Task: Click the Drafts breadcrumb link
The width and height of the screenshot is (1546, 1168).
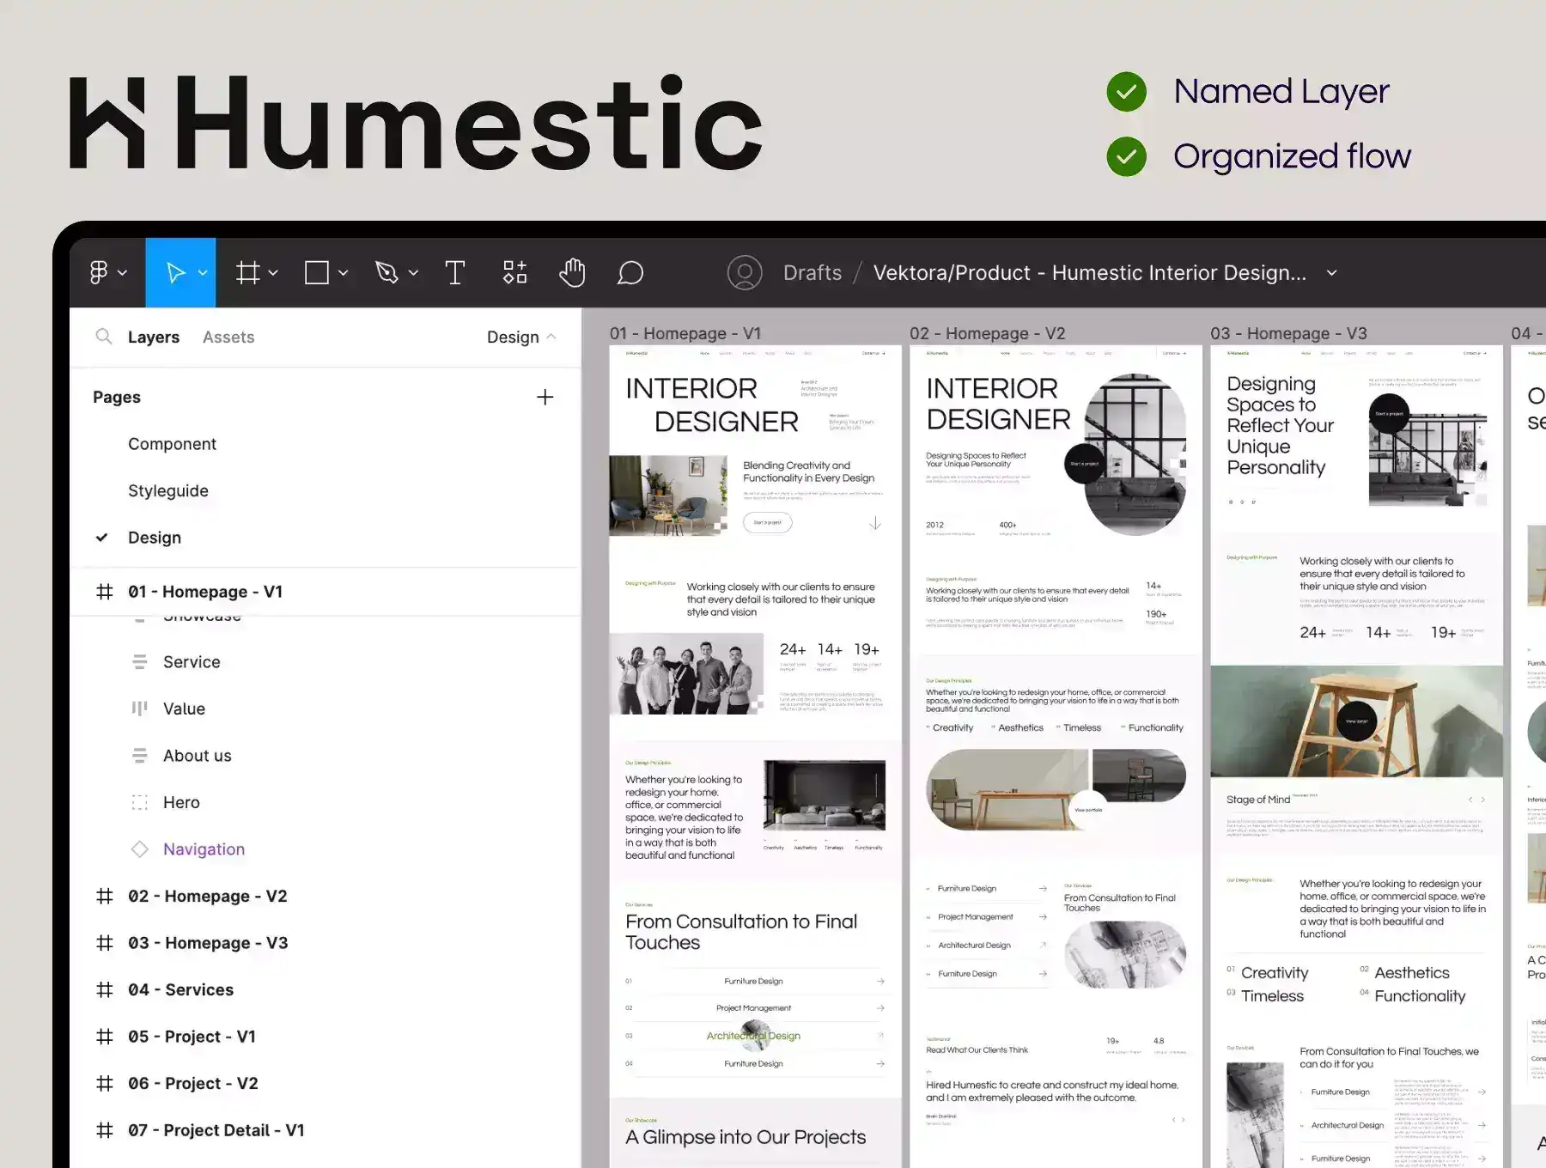Action: click(813, 273)
